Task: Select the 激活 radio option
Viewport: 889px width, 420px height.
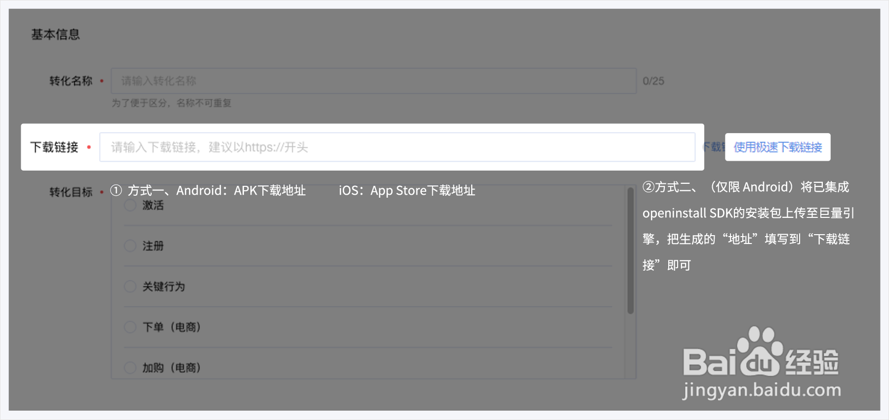Action: [x=130, y=205]
